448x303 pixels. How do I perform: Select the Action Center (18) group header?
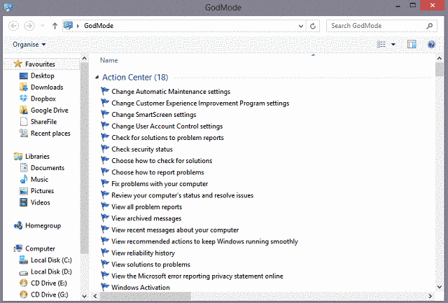(x=135, y=78)
